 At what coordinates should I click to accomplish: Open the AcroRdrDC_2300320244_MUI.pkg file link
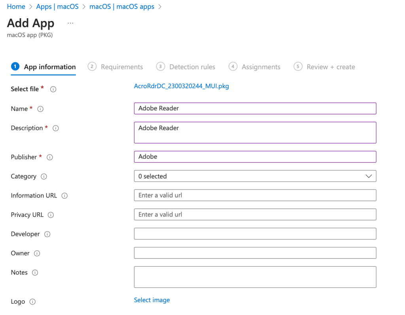(181, 86)
